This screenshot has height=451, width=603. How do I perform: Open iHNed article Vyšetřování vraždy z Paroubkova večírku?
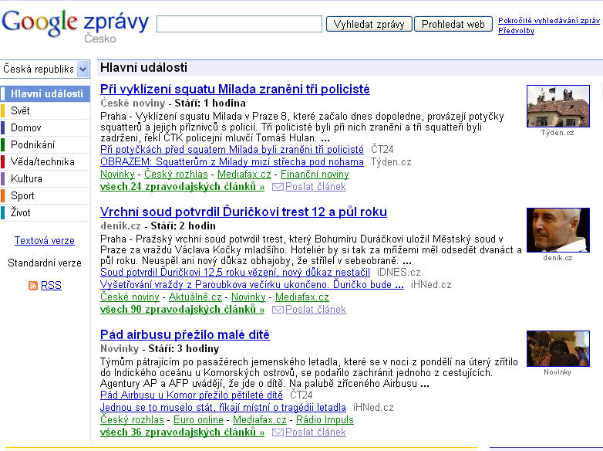[252, 285]
